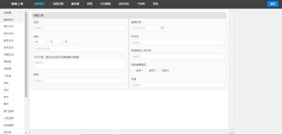The width and height of the screenshot is (282, 135).
Task: Click the 体温 input field
Action: pos(178,85)
